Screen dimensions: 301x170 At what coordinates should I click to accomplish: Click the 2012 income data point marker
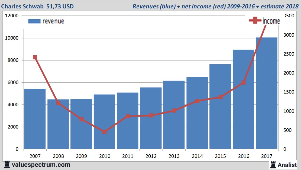pyautogui.click(x=151, y=116)
